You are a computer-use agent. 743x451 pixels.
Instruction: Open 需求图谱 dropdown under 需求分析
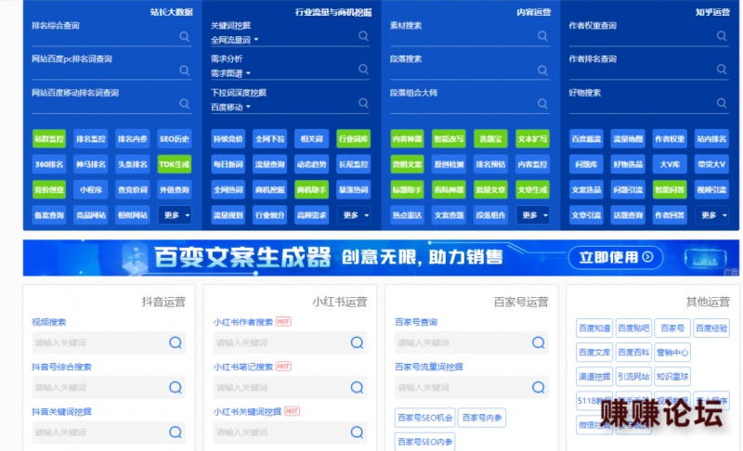click(x=230, y=74)
